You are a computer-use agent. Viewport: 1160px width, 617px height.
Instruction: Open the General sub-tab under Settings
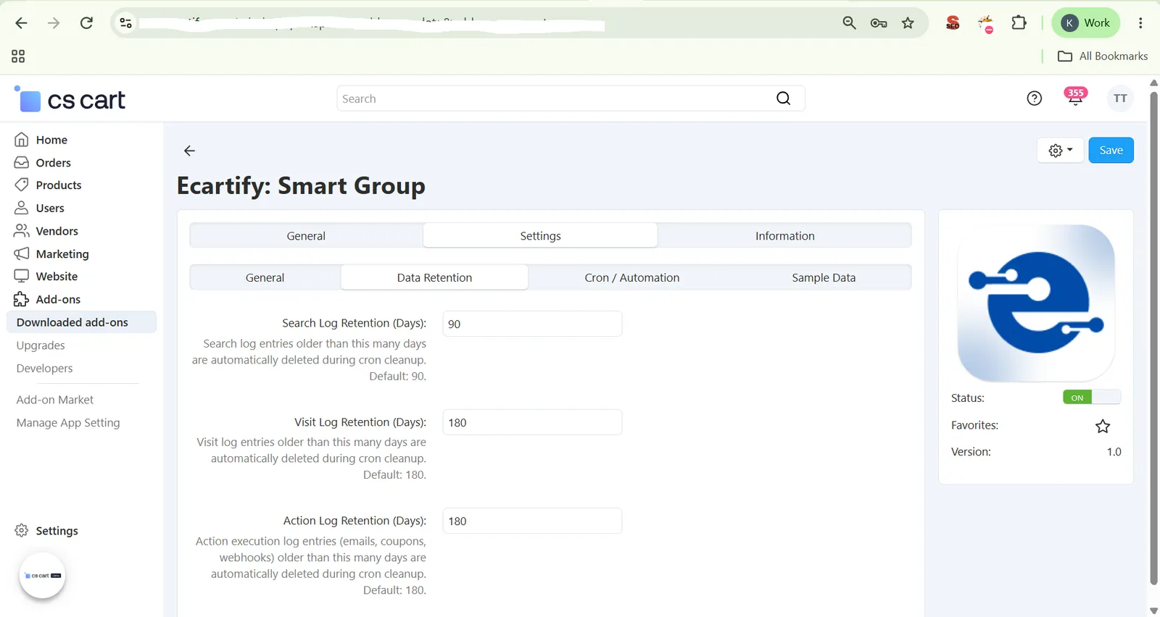[265, 278]
